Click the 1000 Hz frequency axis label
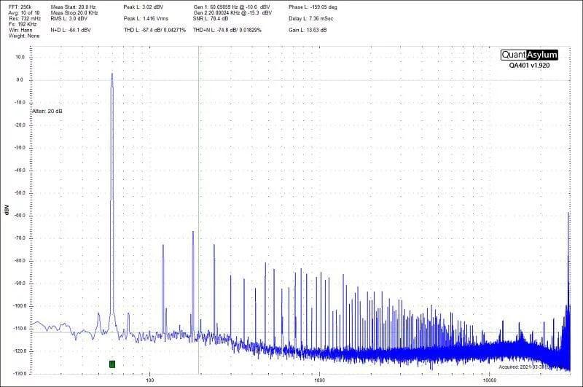Image resolution: width=583 pixels, height=387 pixels. point(319,380)
